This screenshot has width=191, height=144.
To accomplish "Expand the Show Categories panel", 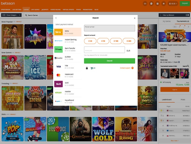I will pos(12,15).
